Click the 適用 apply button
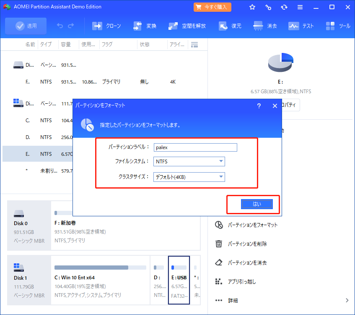355x315 pixels. point(26,26)
